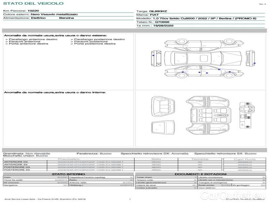Viewport: 269px width, 202px height.
Task: Select the STATO DEL VEICOLO title
Action: coord(33,3)
